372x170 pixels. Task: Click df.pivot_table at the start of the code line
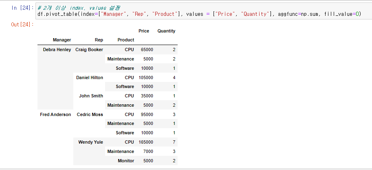58,14
